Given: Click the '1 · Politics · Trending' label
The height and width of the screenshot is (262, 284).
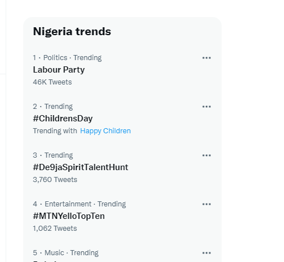Looking at the screenshot, I should tap(67, 58).
